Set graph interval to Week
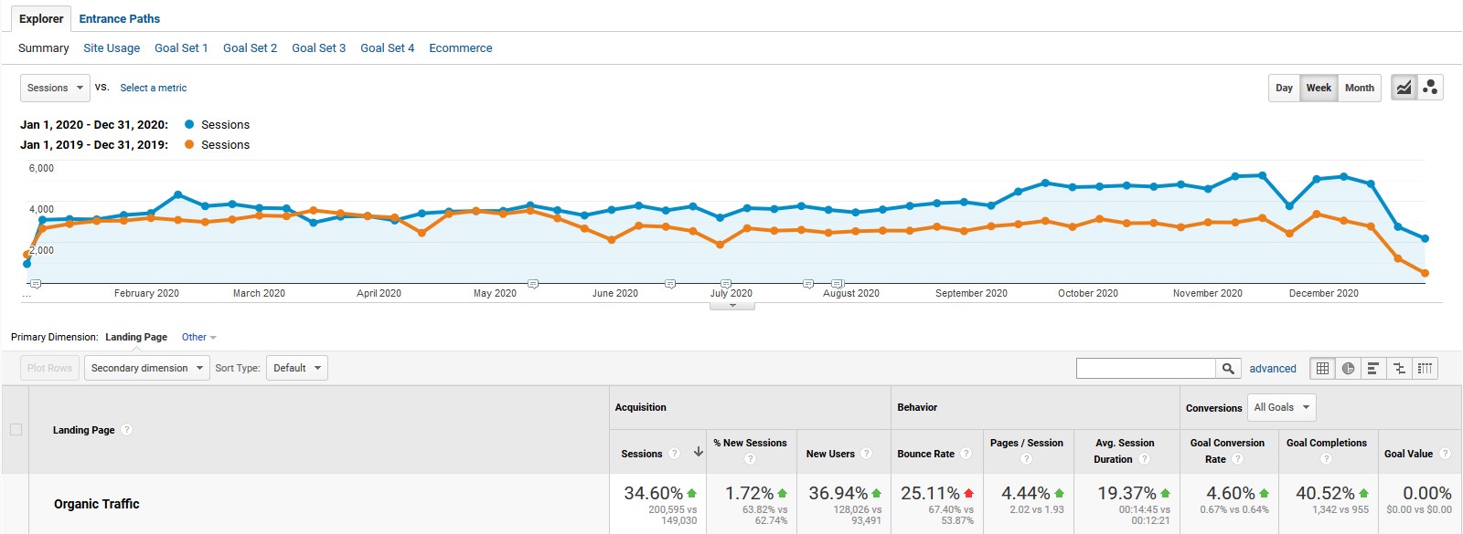 pos(1319,88)
